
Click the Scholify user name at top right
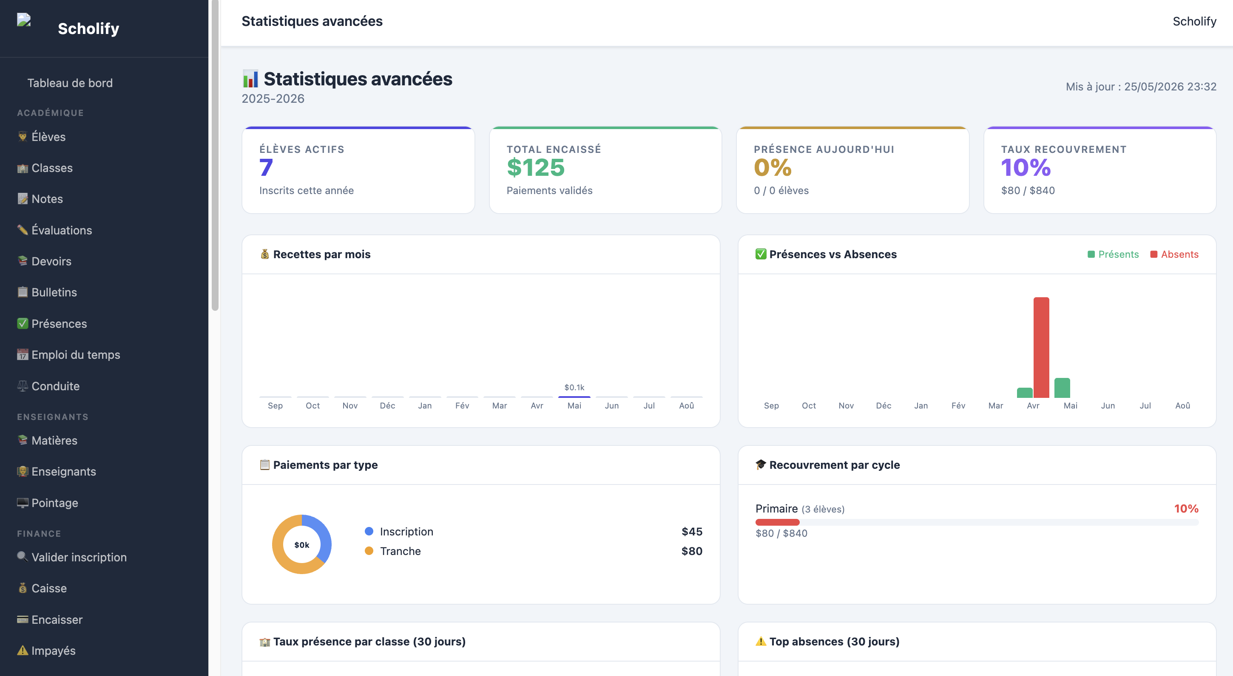tap(1194, 22)
